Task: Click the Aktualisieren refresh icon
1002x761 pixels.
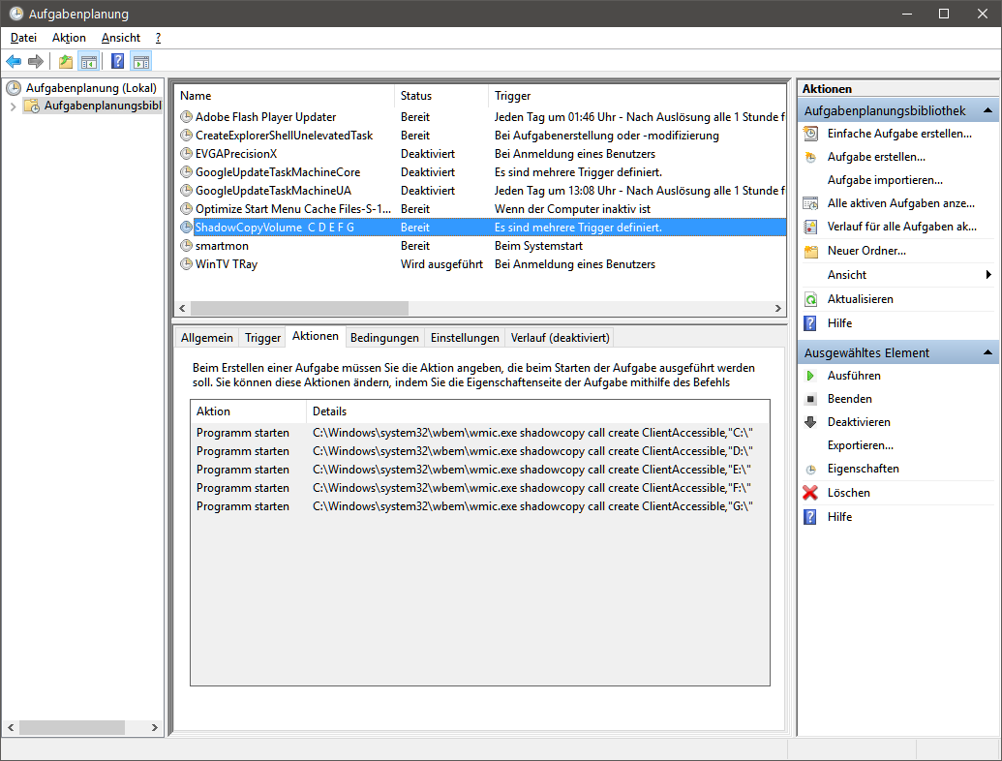Action: [x=810, y=299]
